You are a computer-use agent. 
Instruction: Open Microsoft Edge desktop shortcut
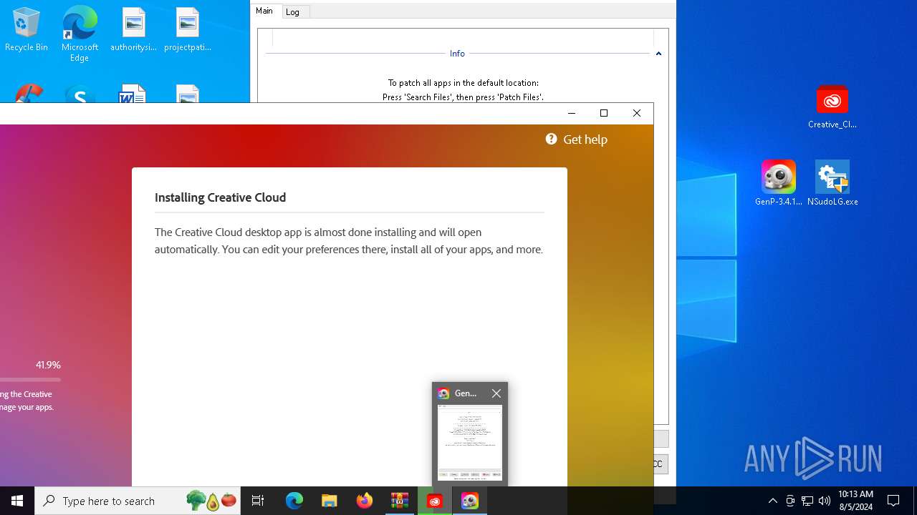pos(80,34)
